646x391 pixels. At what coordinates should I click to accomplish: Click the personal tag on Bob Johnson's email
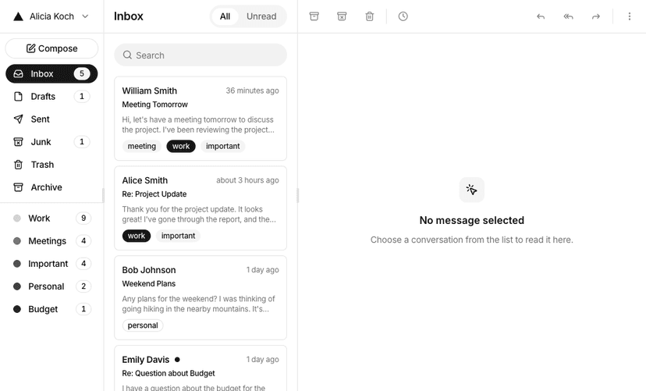coord(143,325)
